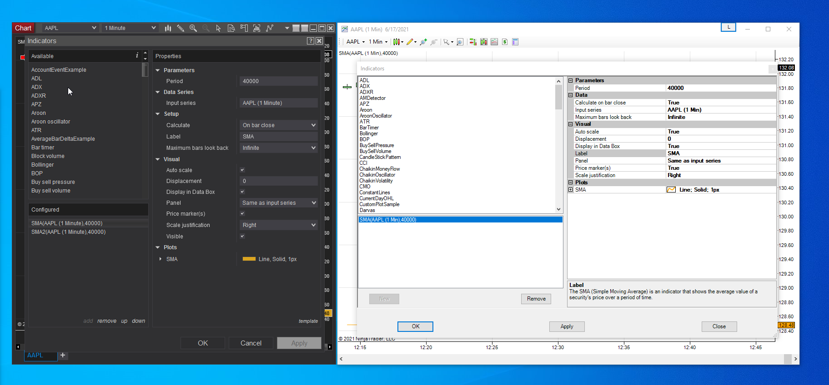This screenshot has width=829, height=385.
Task: Toggle the Auto scale checkbox
Action: click(242, 170)
